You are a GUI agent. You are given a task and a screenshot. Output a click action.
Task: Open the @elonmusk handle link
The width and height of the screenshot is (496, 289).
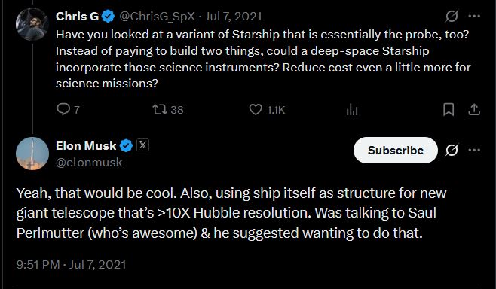coord(89,163)
